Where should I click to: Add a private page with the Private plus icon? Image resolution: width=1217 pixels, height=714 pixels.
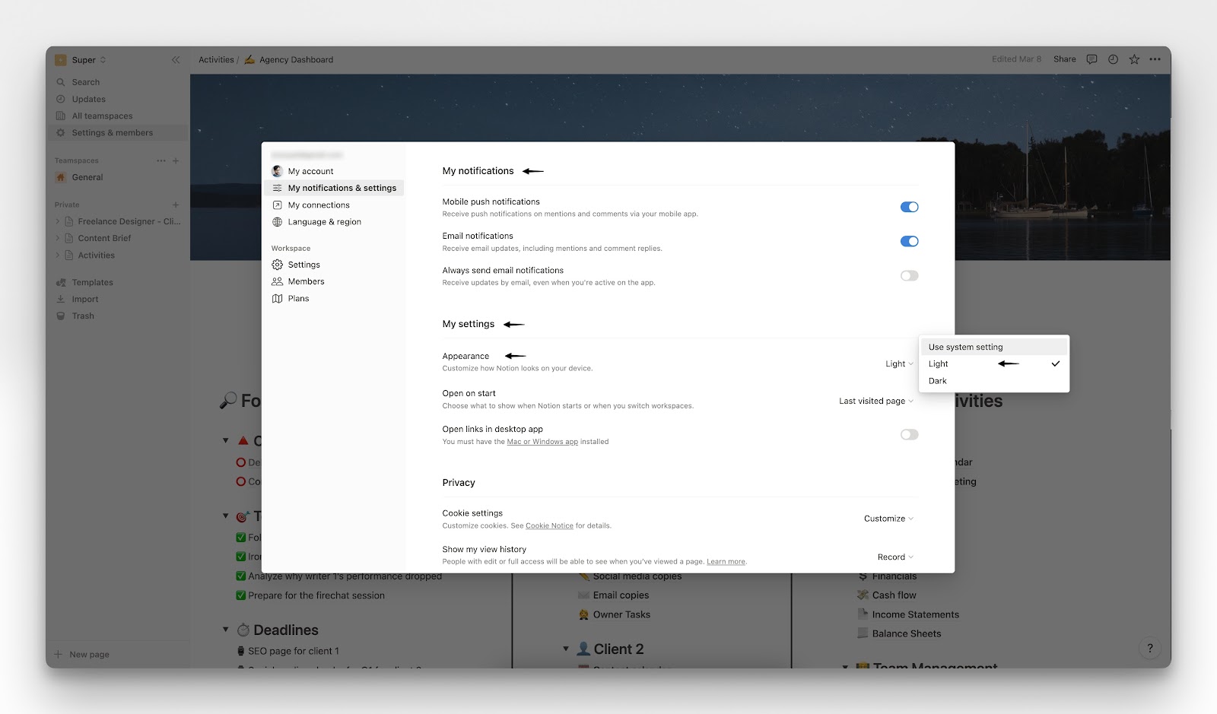coord(176,205)
